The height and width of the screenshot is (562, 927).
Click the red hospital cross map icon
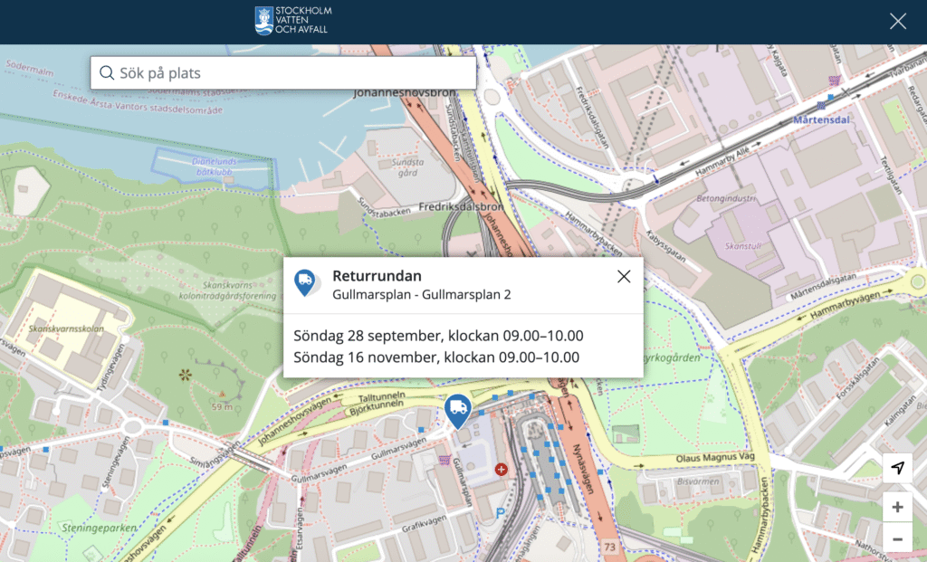pyautogui.click(x=502, y=469)
